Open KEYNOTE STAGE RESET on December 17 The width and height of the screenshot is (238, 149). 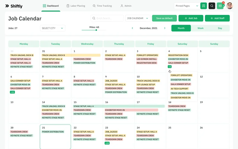pos(148,114)
